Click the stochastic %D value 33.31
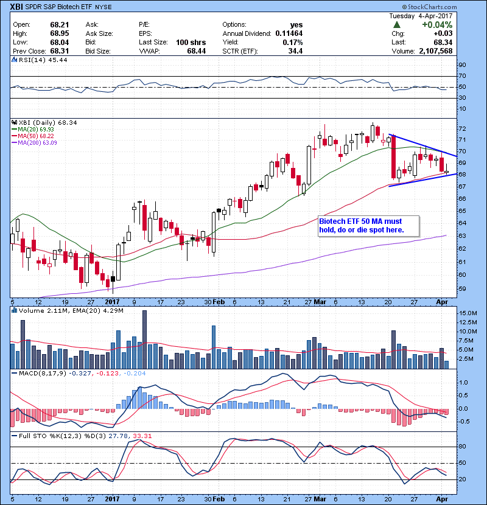The image size is (487, 505). 142,436
